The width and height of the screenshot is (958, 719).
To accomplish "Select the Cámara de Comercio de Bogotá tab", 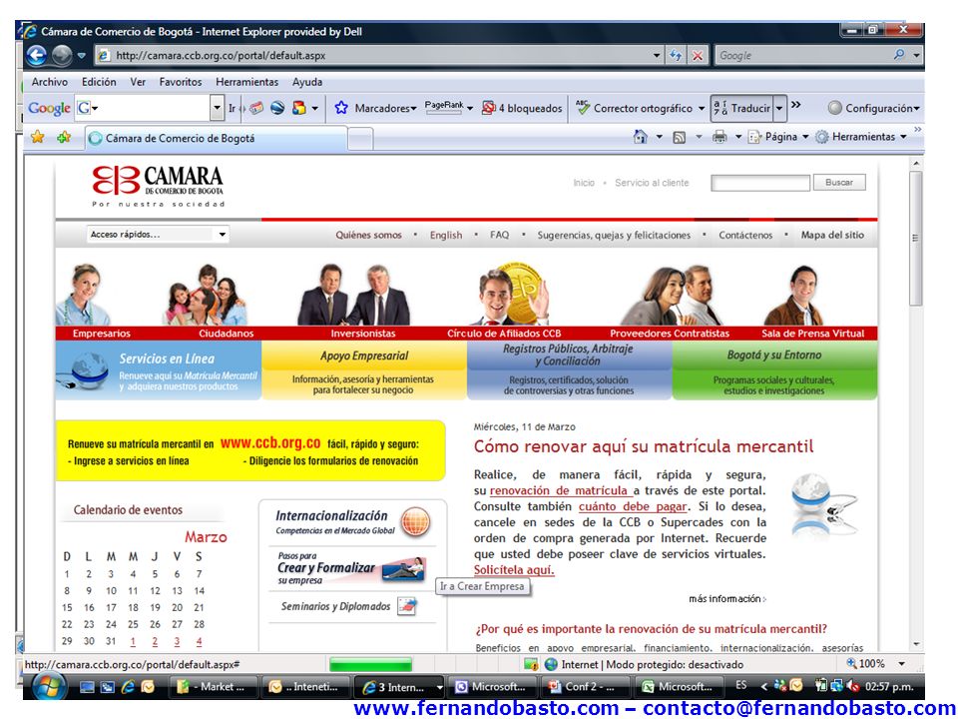I will click(216, 139).
